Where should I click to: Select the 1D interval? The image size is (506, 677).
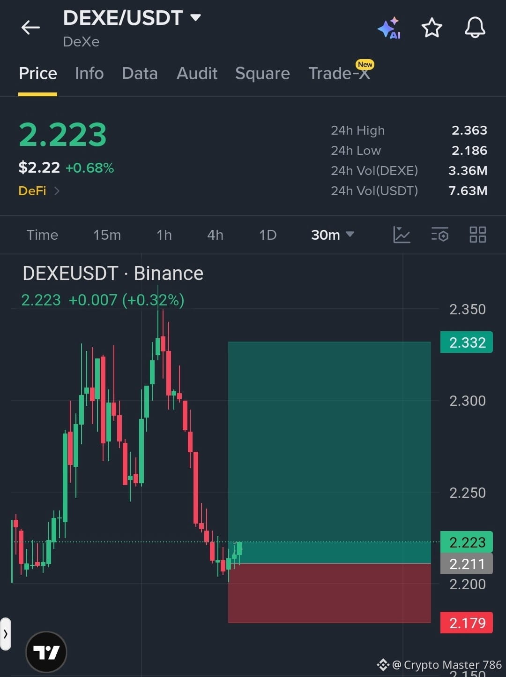tap(268, 235)
